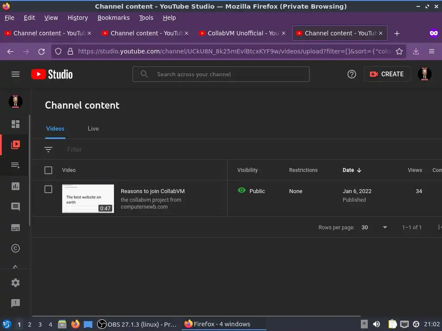This screenshot has height=331, width=442.
Task: Switch to workspace 2 in taskbar
Action: [x=30, y=325]
